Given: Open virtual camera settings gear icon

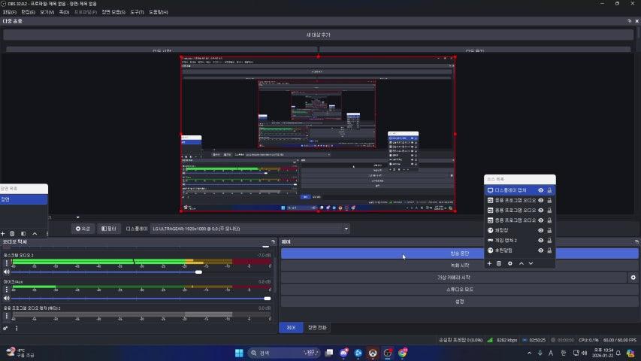Looking at the screenshot, I should 633,278.
